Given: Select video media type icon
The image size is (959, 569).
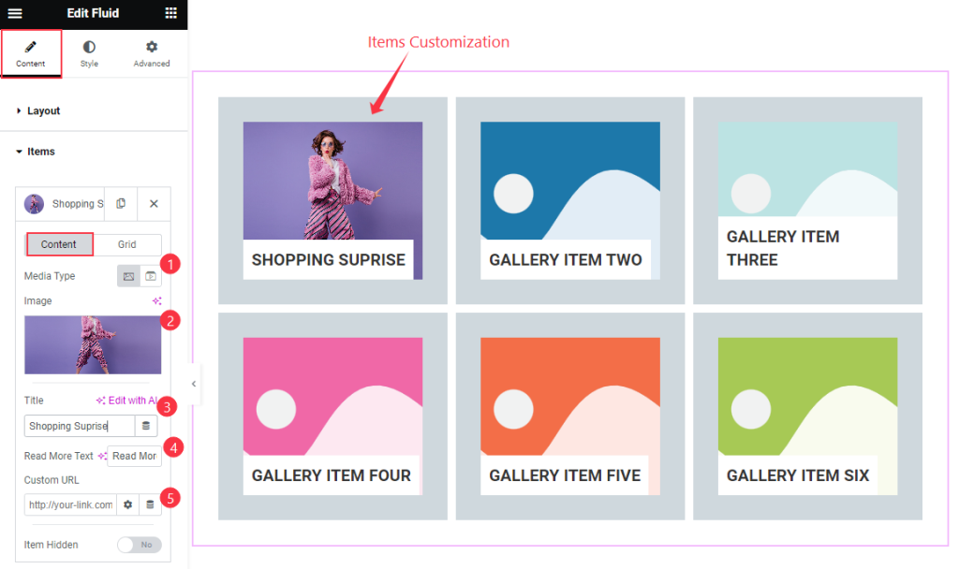Looking at the screenshot, I should coord(151,276).
